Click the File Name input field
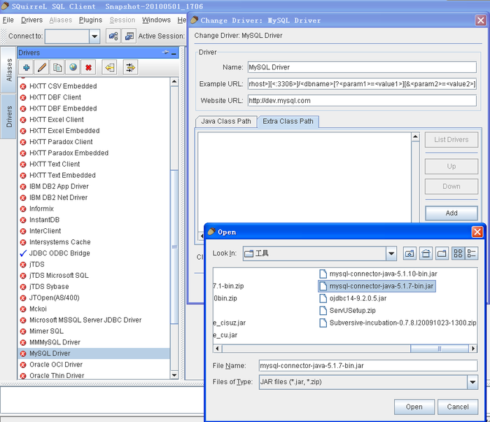The width and height of the screenshot is (490, 422). 368,366
